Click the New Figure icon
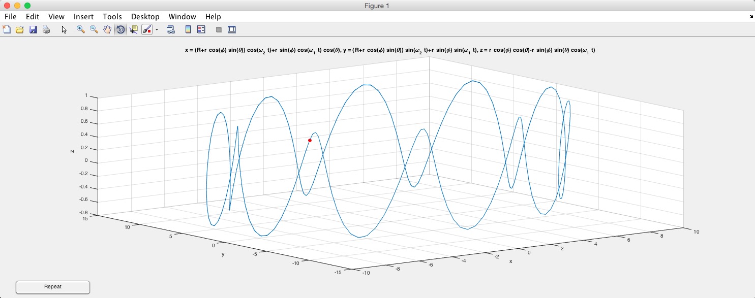This screenshot has height=298, width=755. (7, 29)
